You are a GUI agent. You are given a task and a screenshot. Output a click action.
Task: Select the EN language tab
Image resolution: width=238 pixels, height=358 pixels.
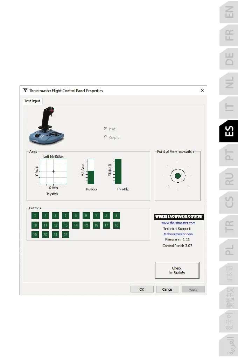(229, 12)
